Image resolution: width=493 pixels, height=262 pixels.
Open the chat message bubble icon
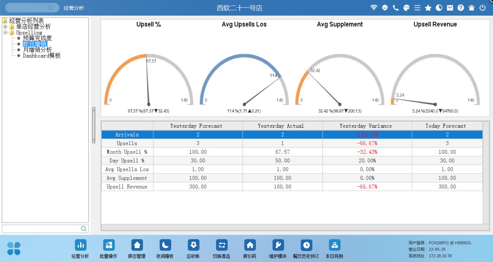[385, 8]
